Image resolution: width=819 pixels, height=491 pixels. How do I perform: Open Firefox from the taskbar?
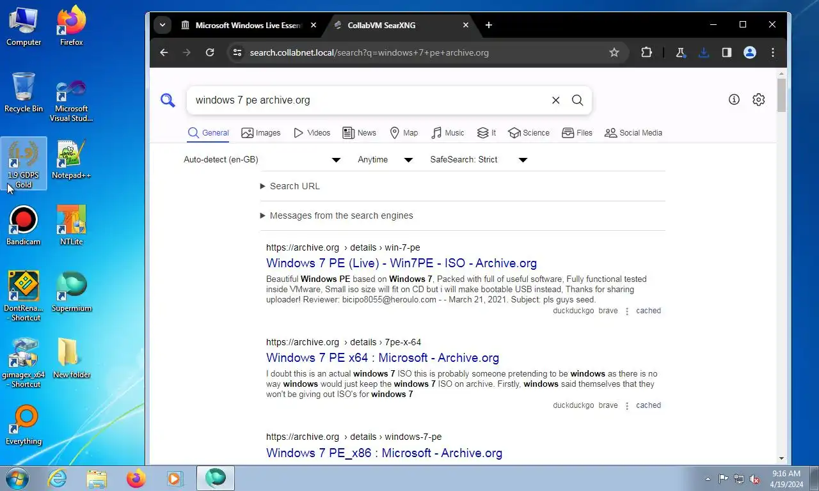(136, 478)
